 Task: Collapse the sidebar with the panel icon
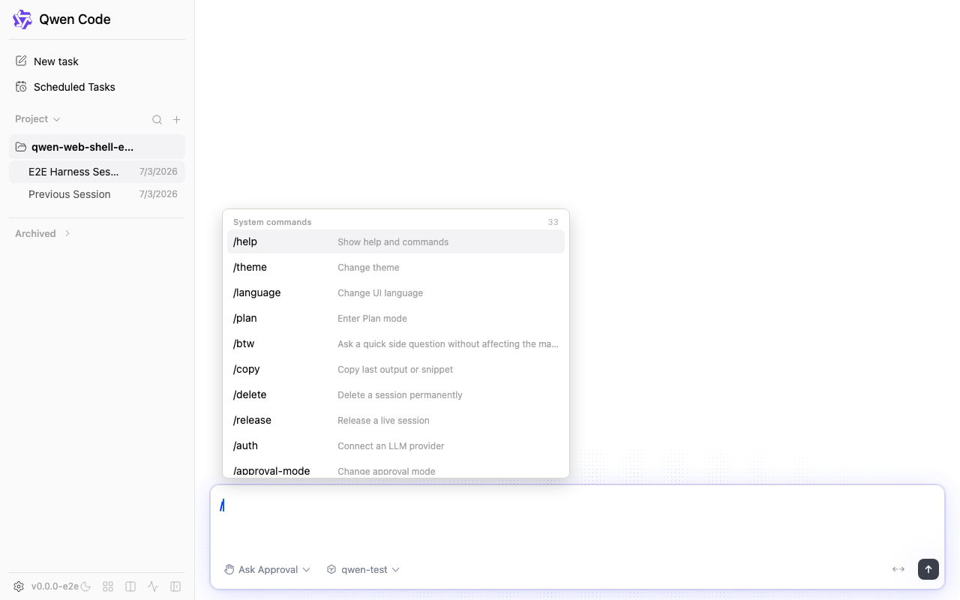coord(175,586)
